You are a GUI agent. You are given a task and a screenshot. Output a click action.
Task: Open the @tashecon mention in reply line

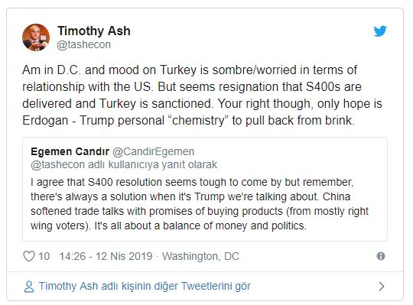click(x=57, y=165)
